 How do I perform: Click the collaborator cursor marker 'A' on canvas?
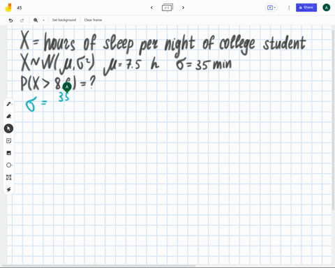click(x=67, y=87)
